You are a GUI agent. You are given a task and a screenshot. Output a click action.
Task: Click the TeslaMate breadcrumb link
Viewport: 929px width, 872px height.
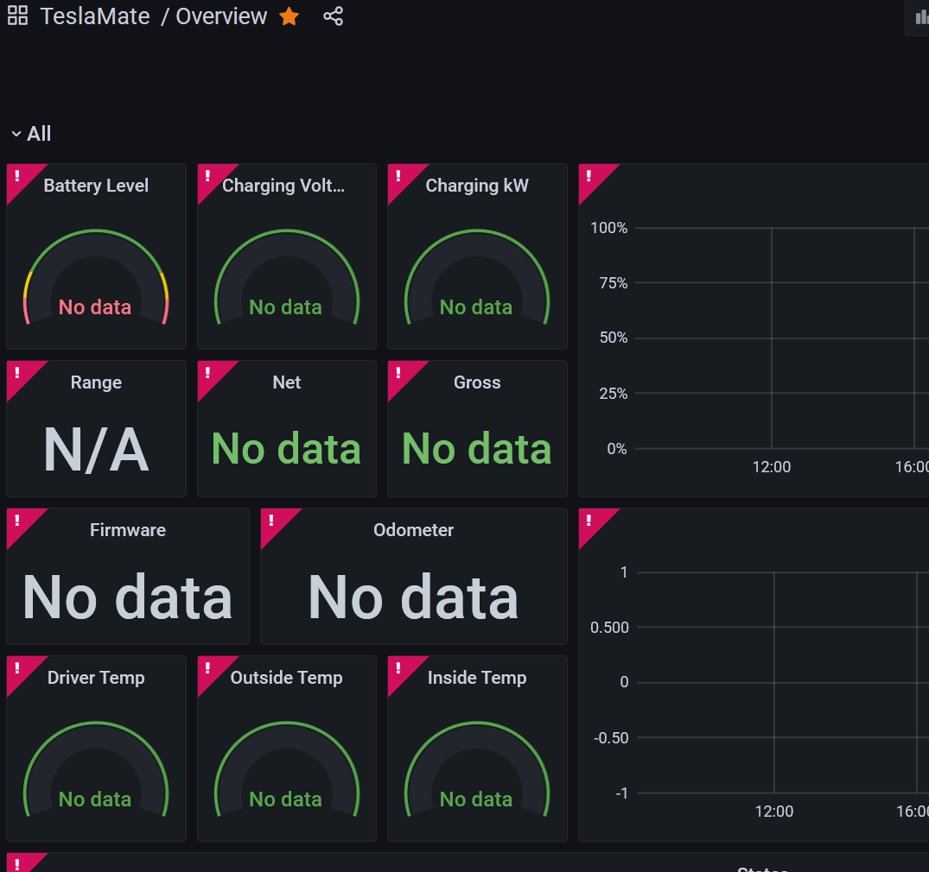click(x=95, y=16)
